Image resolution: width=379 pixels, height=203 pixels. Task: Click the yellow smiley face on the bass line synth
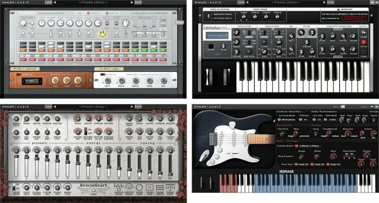pyautogui.click(x=102, y=34)
